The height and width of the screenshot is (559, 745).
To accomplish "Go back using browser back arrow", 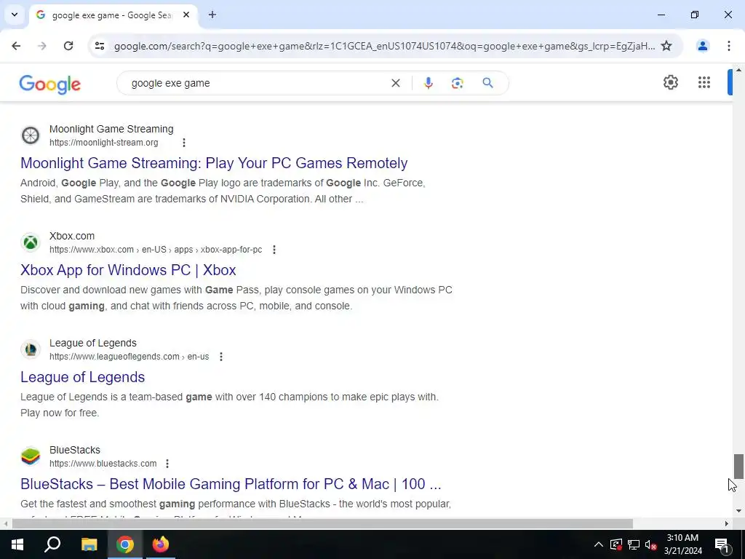I will (x=16, y=46).
